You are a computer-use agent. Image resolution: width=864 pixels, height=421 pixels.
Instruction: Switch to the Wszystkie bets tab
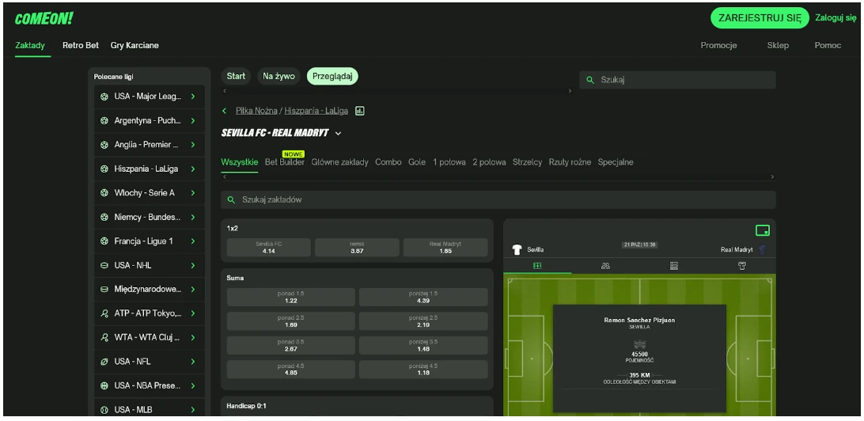[x=240, y=162]
